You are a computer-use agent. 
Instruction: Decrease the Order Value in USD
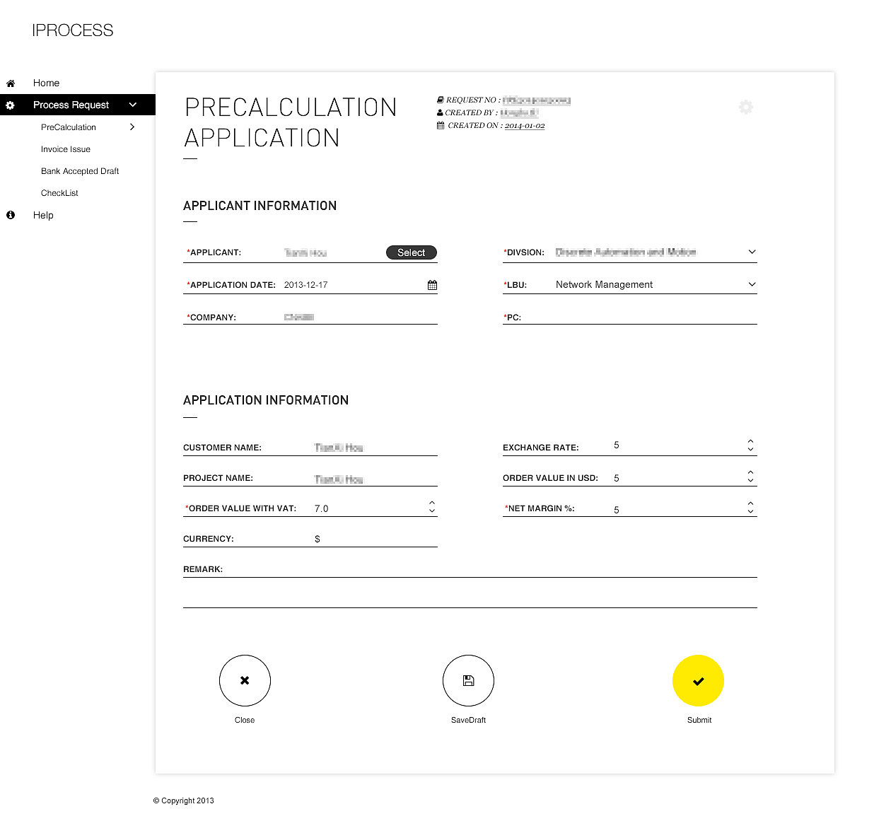coord(750,480)
